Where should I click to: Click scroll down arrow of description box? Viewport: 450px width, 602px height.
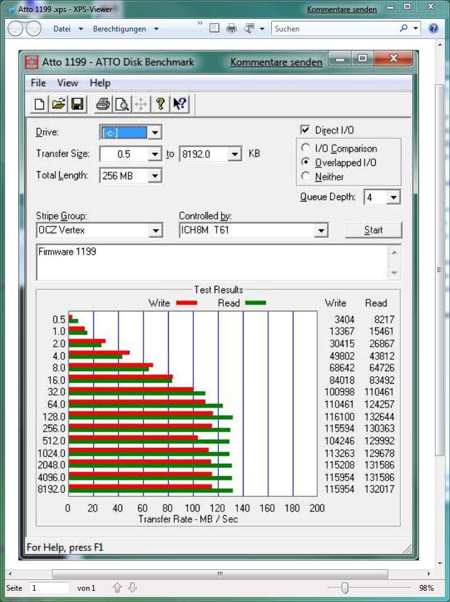coord(394,273)
